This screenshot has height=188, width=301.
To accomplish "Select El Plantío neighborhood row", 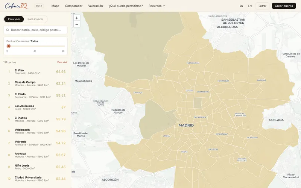I will click(x=35, y=119).
